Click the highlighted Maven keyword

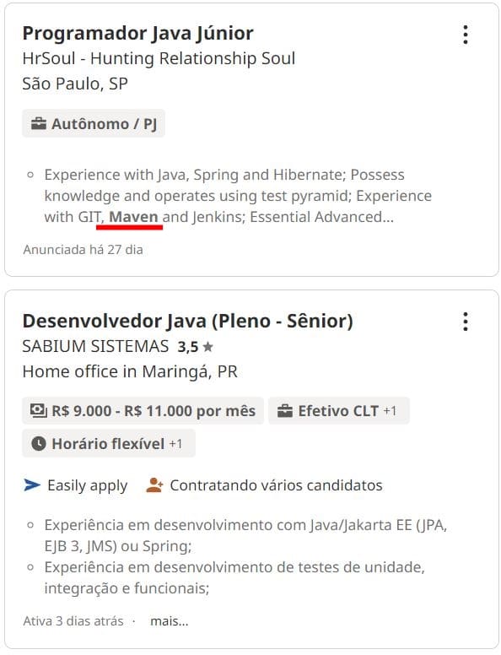pyautogui.click(x=133, y=217)
